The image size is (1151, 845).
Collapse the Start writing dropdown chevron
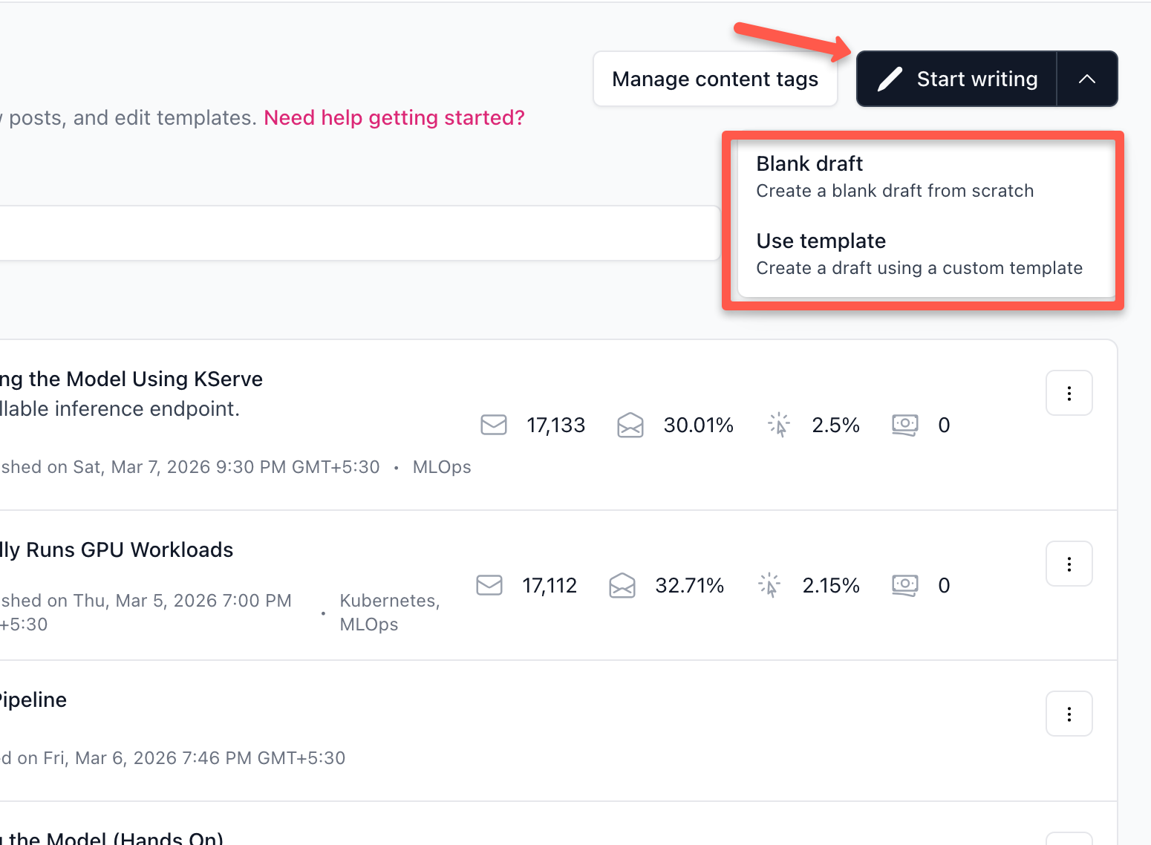click(1086, 78)
